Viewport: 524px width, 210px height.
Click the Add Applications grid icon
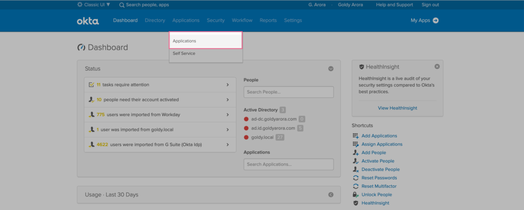[x=356, y=136]
